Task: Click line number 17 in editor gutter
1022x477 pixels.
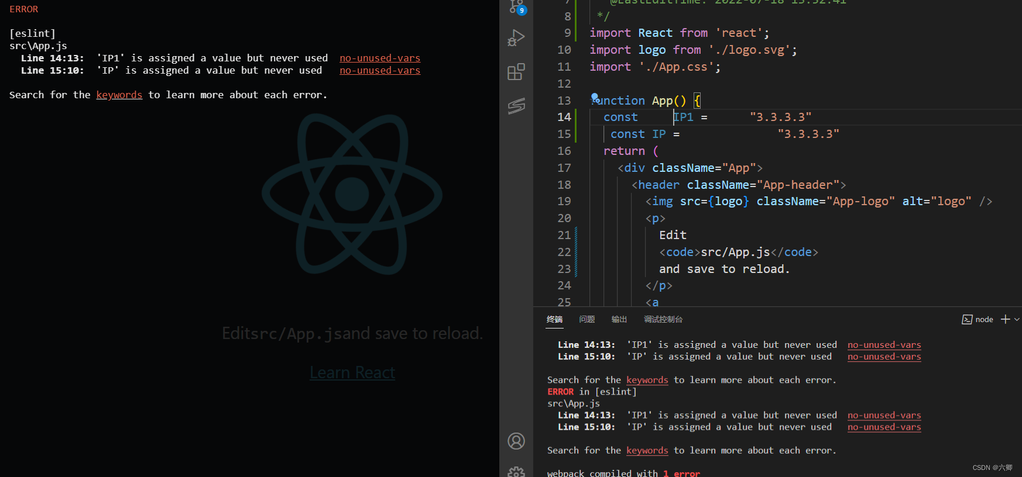Action: coord(564,168)
